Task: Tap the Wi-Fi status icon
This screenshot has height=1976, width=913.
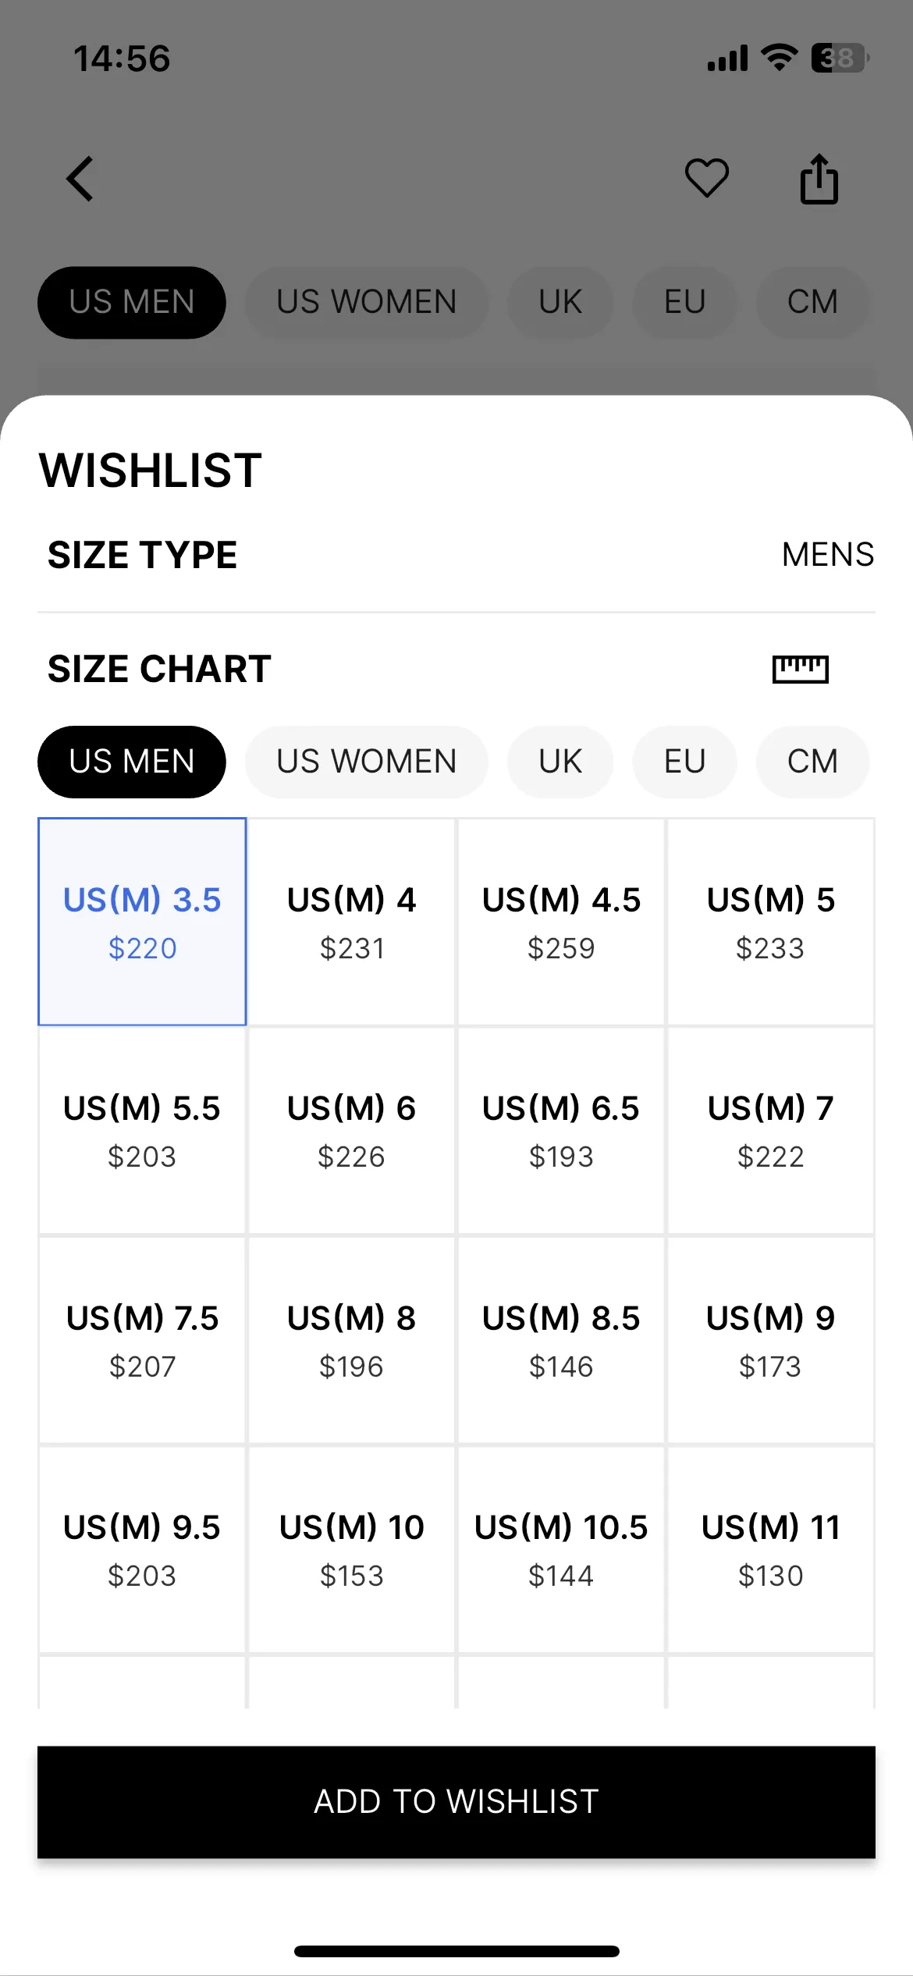Action: tap(779, 58)
